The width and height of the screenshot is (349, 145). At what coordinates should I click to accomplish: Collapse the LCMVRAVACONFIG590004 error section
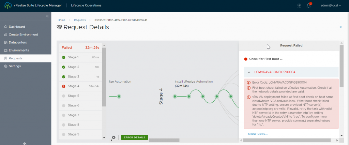pos(249,72)
